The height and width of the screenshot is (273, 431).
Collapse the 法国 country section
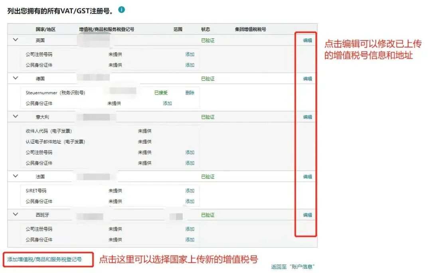coord(15,176)
